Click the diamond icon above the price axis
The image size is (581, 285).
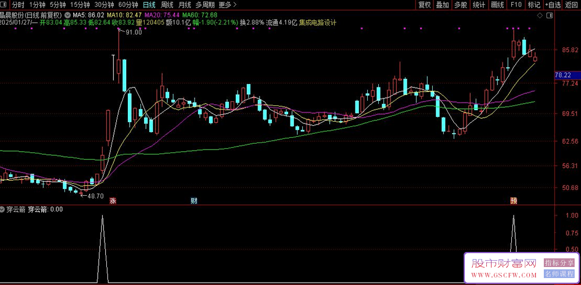[540, 16]
